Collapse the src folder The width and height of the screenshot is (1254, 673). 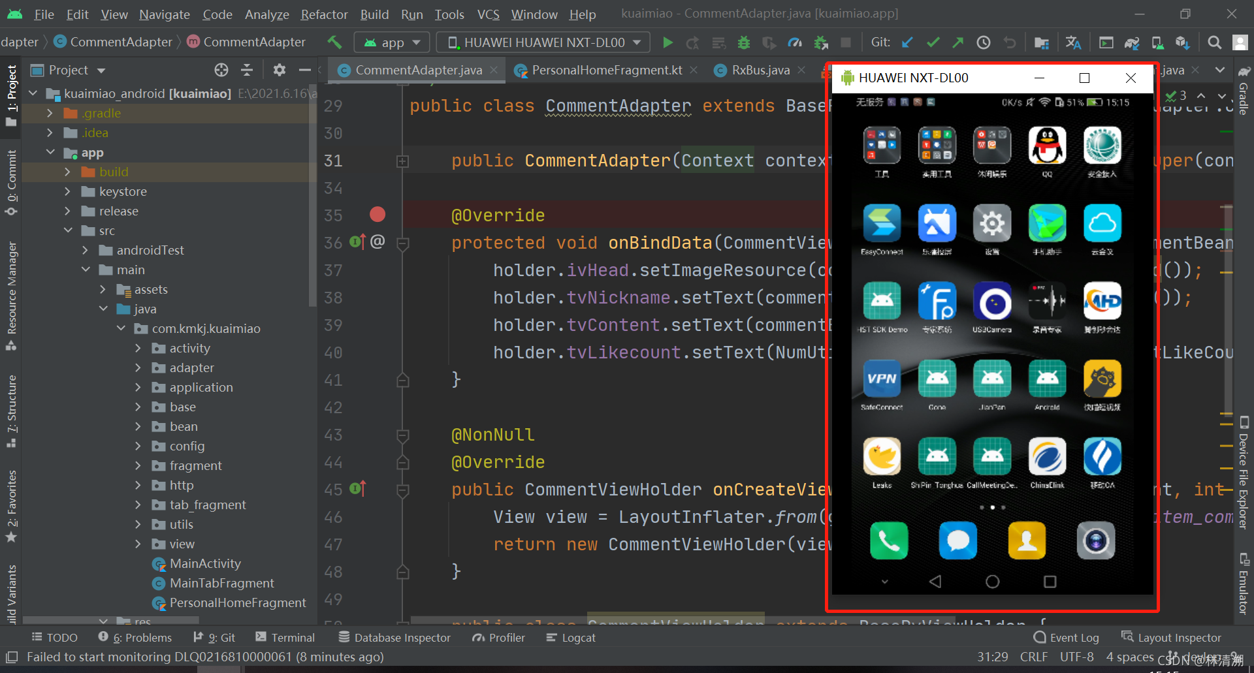[x=68, y=230]
